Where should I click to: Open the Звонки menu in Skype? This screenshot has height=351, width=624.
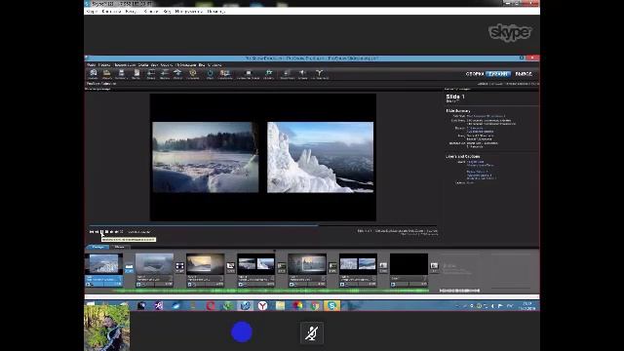pos(151,12)
